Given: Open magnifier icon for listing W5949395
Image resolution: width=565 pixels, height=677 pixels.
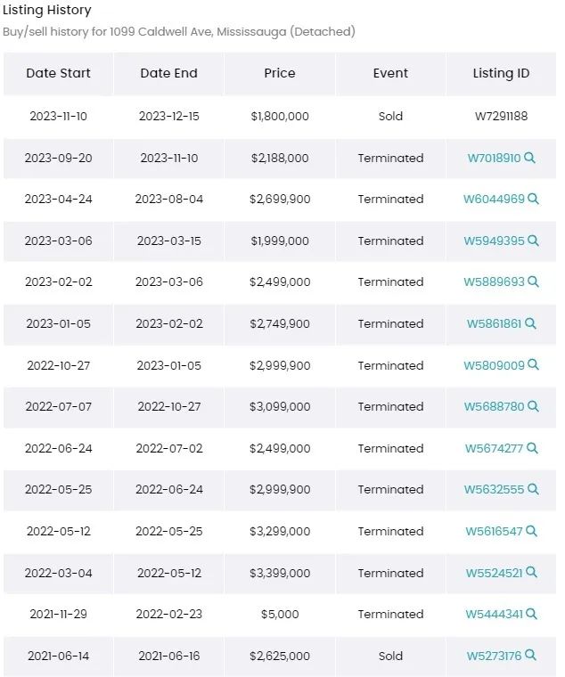Looking at the screenshot, I should pyautogui.click(x=534, y=241).
